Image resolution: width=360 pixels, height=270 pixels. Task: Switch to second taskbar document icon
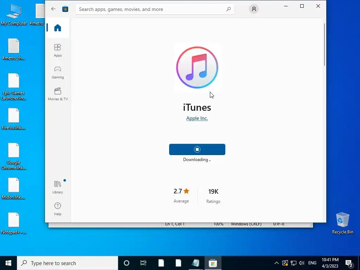pos(178,263)
